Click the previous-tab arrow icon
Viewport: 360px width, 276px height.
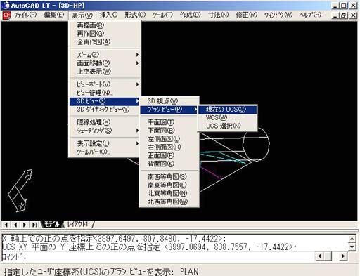pyautogui.click(x=15, y=225)
